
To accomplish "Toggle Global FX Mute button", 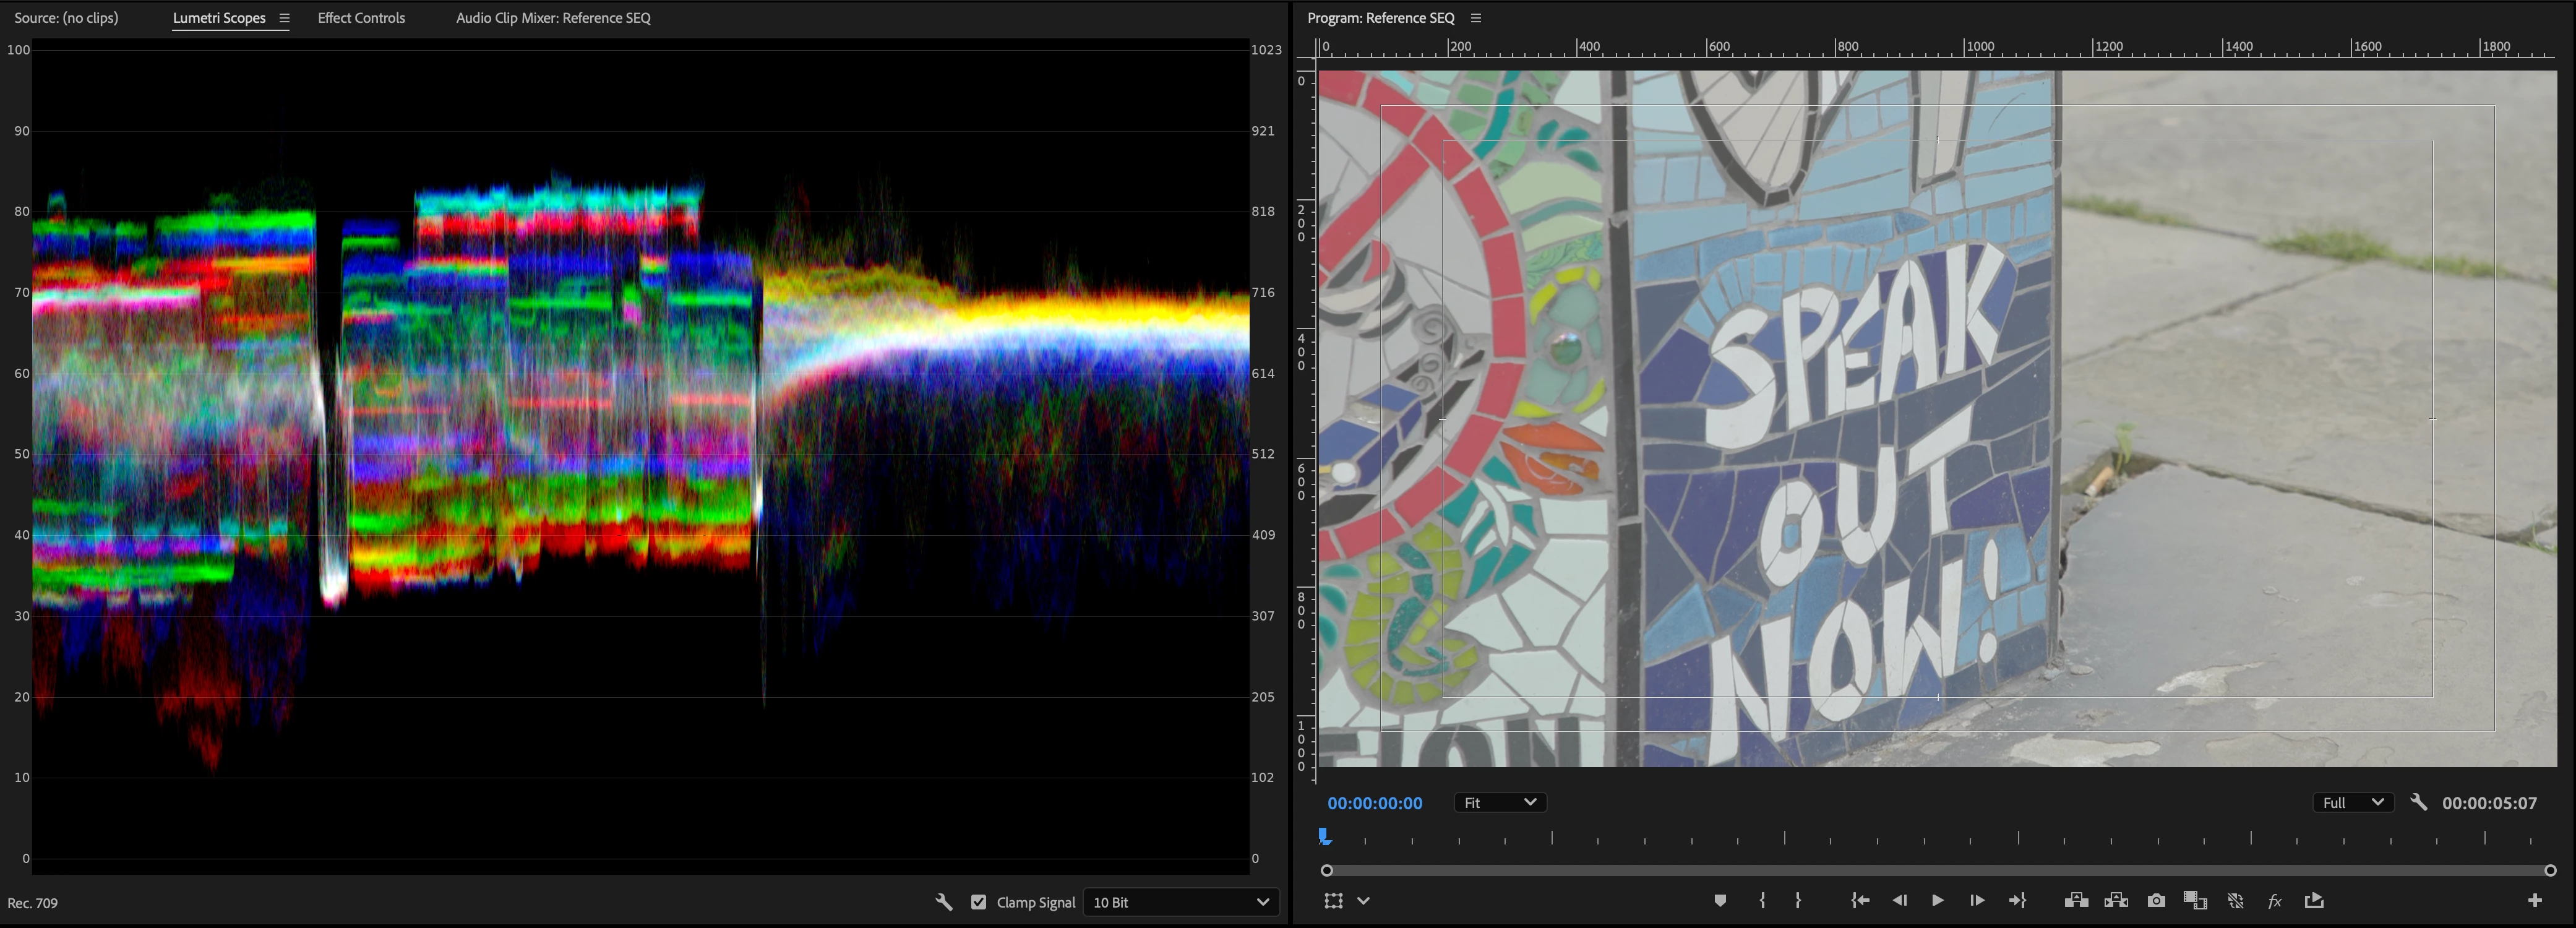I will pyautogui.click(x=2275, y=901).
